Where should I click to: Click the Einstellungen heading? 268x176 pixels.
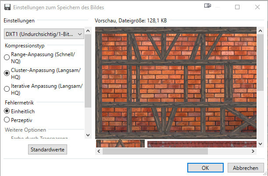[19, 21]
